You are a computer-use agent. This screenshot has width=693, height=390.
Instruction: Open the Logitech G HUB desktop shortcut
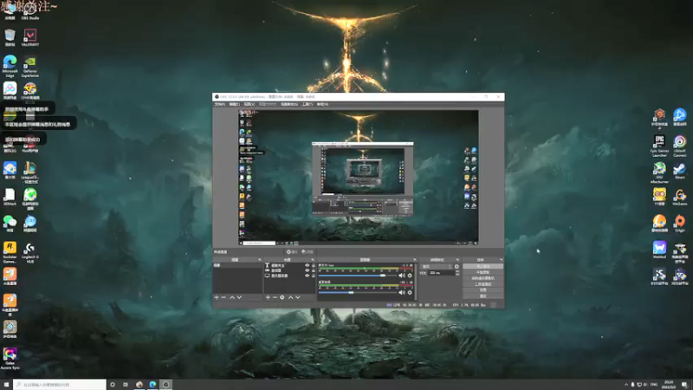click(30, 252)
